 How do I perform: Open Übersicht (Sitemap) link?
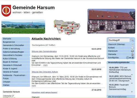coord(116,44)
